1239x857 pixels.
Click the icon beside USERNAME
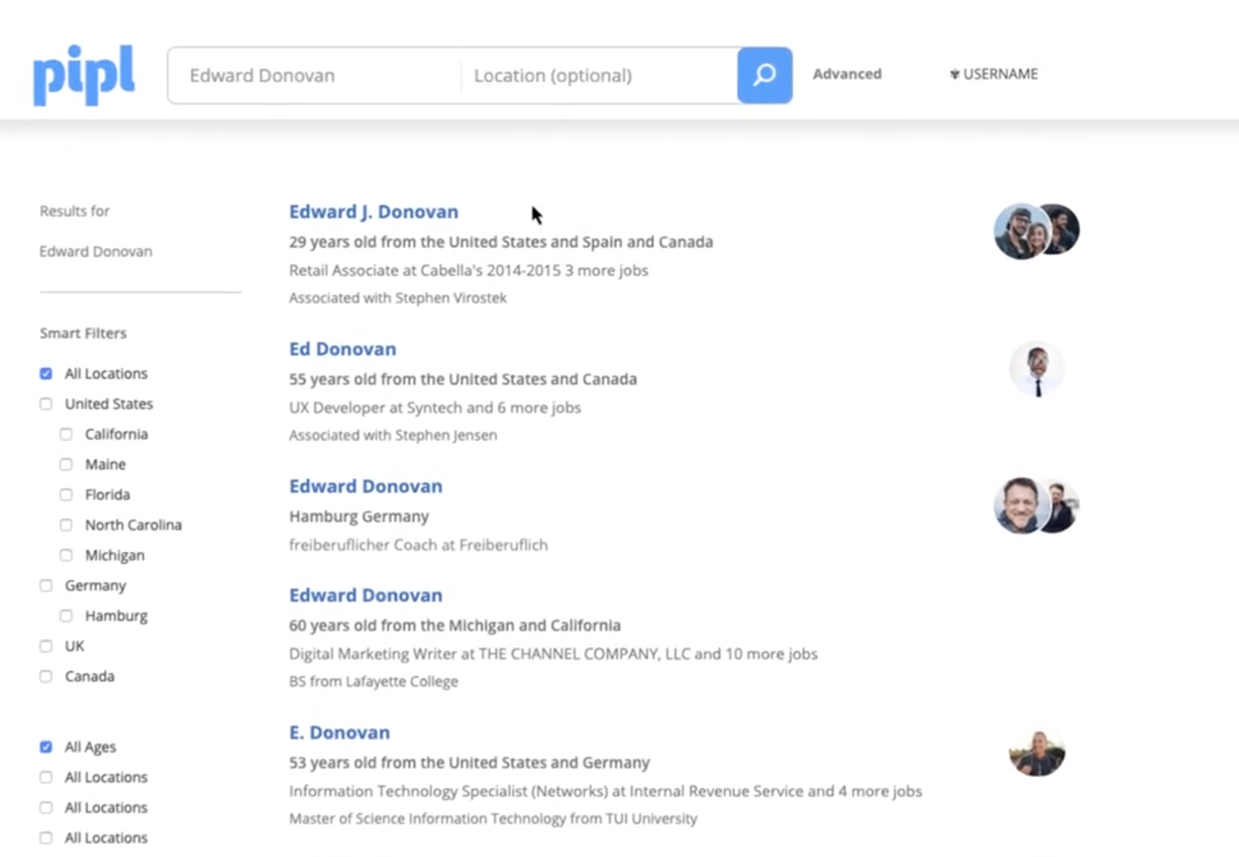(954, 75)
